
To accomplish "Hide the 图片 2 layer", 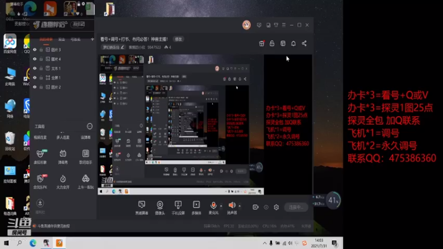I will 35,87.
